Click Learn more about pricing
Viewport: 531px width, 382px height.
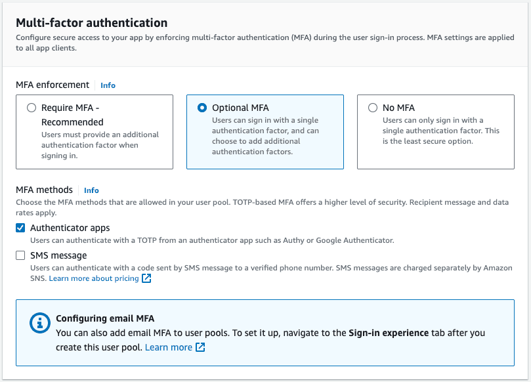[x=94, y=278]
